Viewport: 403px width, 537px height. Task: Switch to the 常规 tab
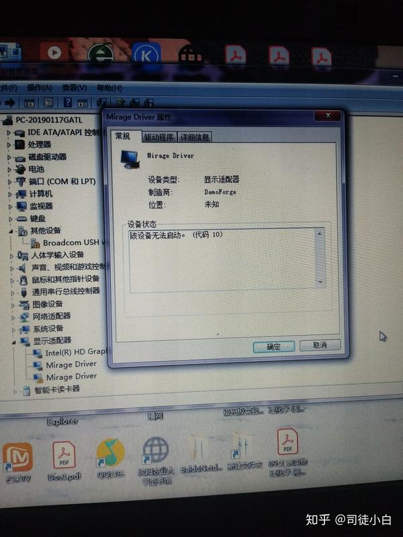[x=123, y=136]
